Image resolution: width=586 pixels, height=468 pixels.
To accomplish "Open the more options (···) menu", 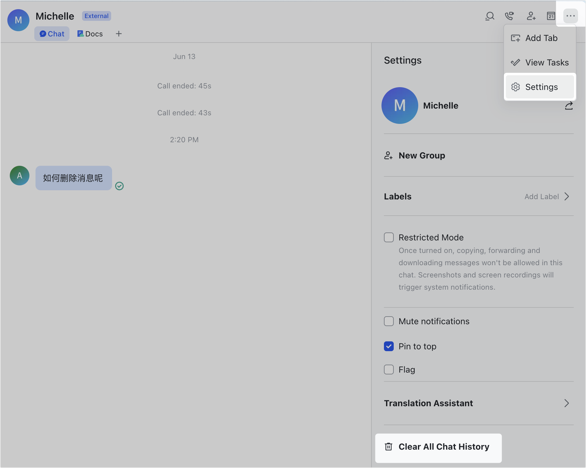I will click(x=571, y=16).
